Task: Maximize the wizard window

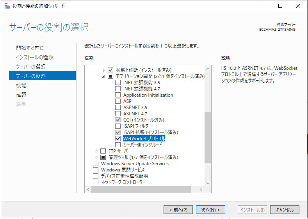Action: click(280, 6)
